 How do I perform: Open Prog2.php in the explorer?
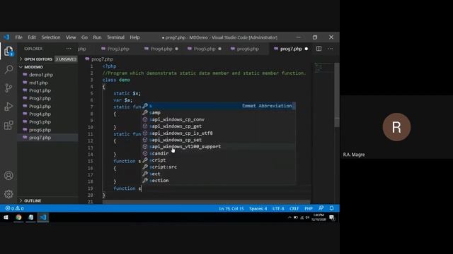pos(40,98)
